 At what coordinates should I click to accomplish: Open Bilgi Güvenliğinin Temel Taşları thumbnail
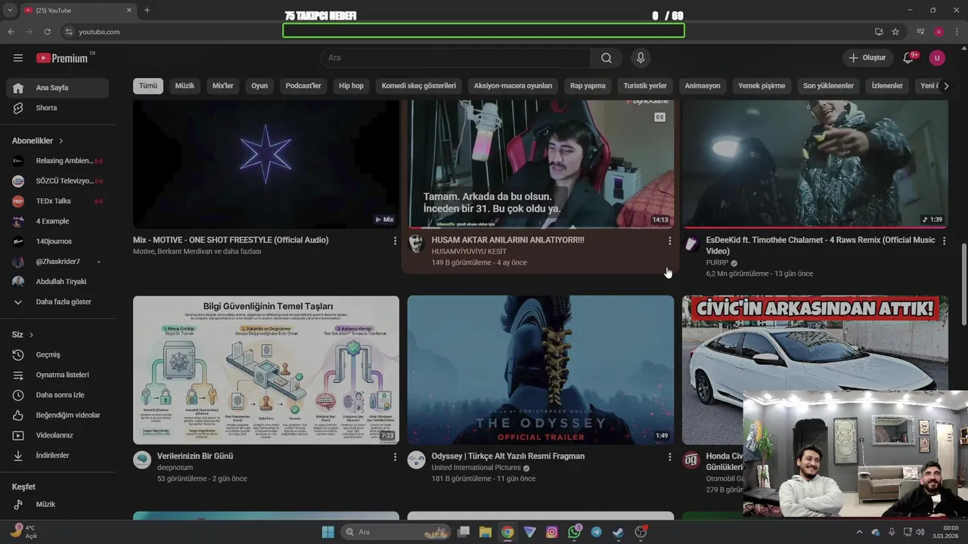266,370
